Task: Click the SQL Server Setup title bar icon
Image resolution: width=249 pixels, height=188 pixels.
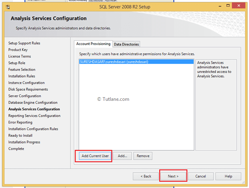Action: point(8,7)
